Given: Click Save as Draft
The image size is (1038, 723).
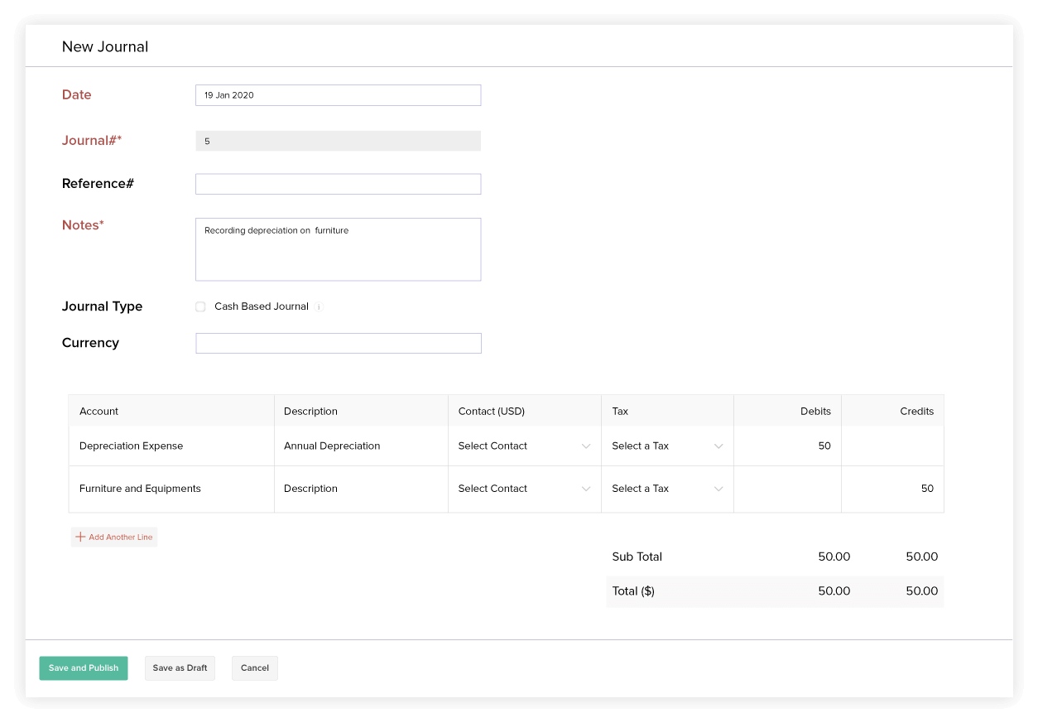Looking at the screenshot, I should [x=180, y=668].
